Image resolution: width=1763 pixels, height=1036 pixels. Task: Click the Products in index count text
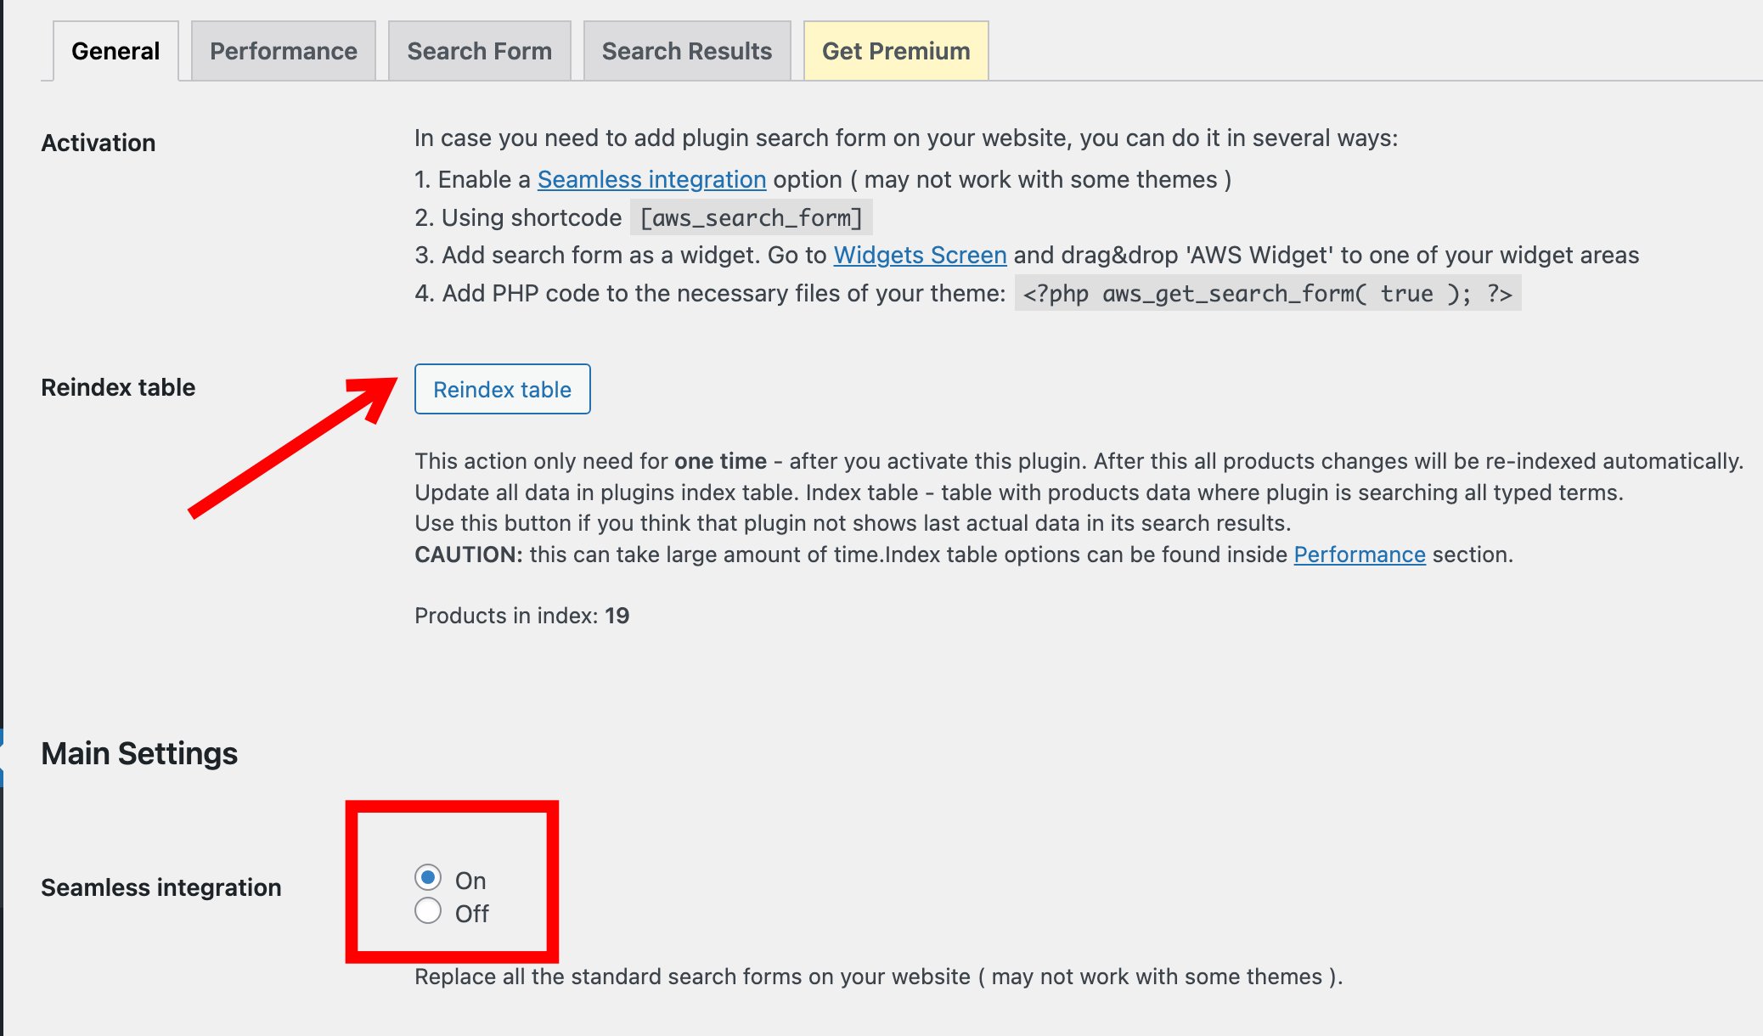tap(522, 616)
